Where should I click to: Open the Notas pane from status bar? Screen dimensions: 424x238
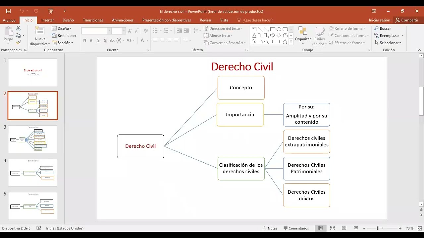pos(270,228)
